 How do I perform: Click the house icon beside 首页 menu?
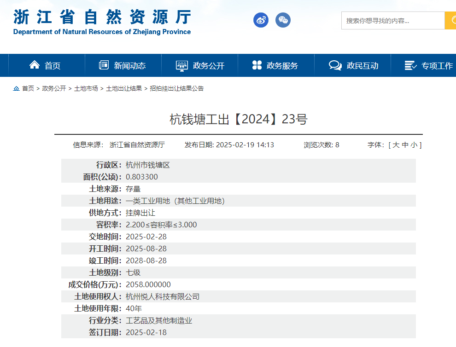click(x=35, y=65)
